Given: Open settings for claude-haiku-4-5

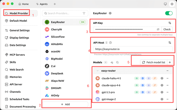Looking at the screenshot, I should (x=162, y=78).
